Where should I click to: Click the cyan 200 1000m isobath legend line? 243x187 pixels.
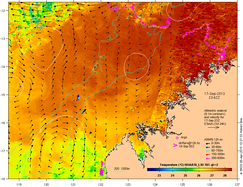point(120,171)
